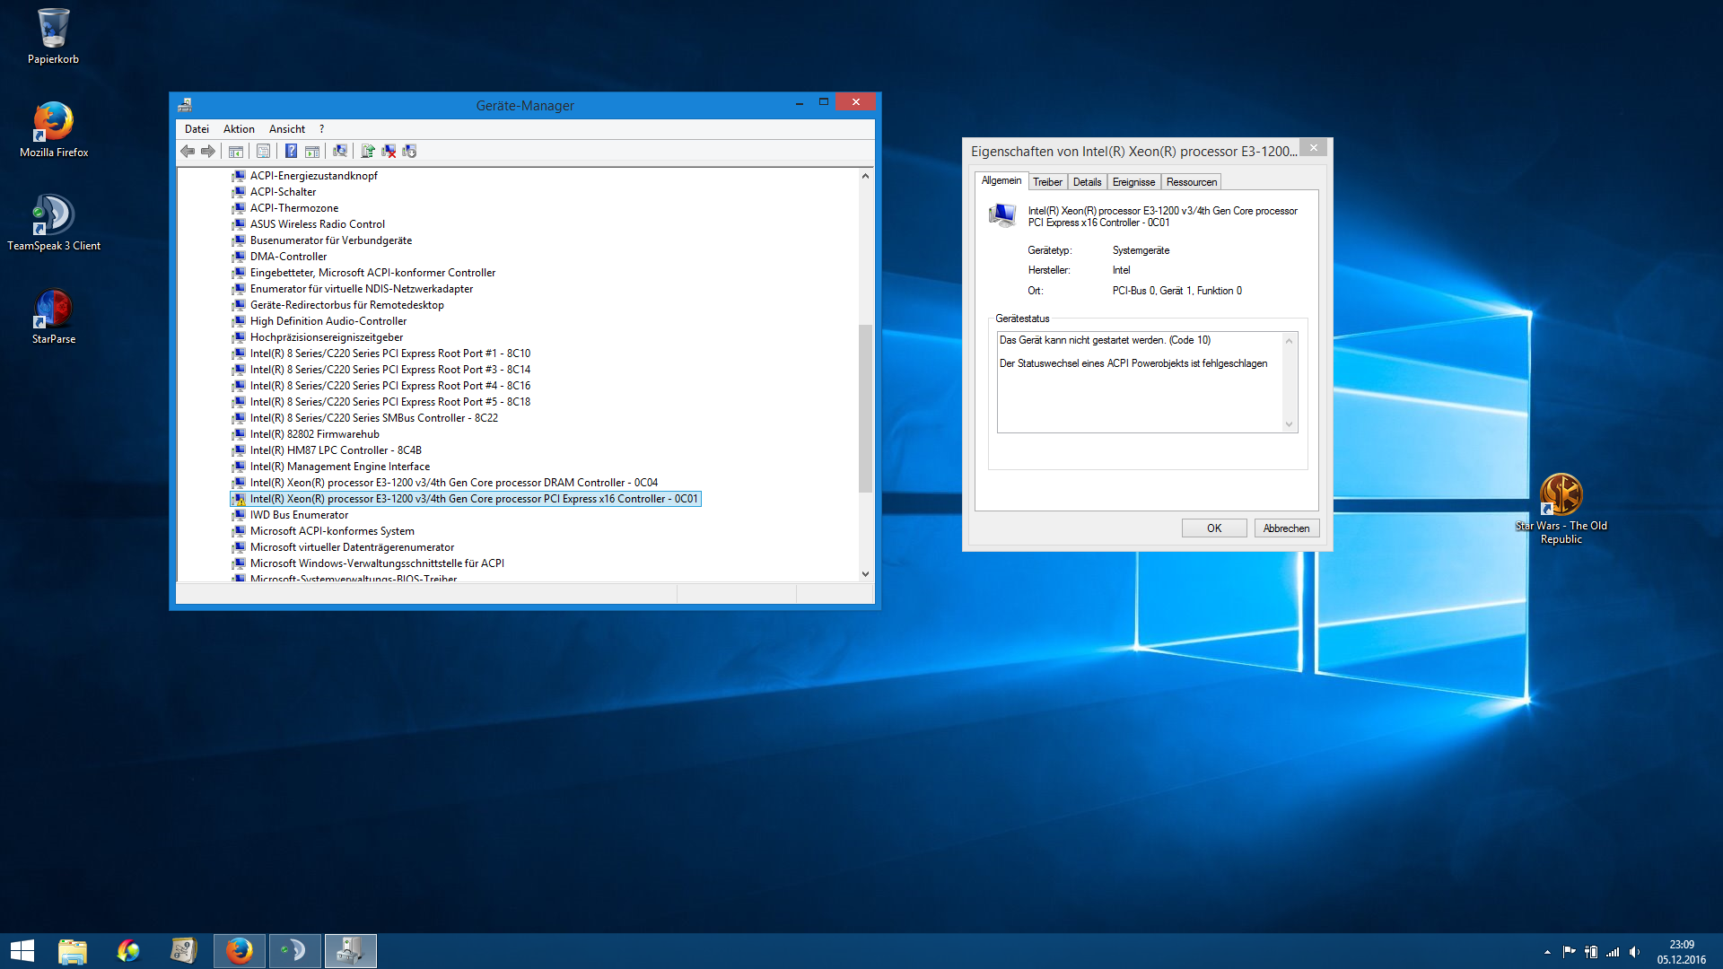Screen dimensions: 1723x969
Task: Open the Aktion menu
Action: 239,129
